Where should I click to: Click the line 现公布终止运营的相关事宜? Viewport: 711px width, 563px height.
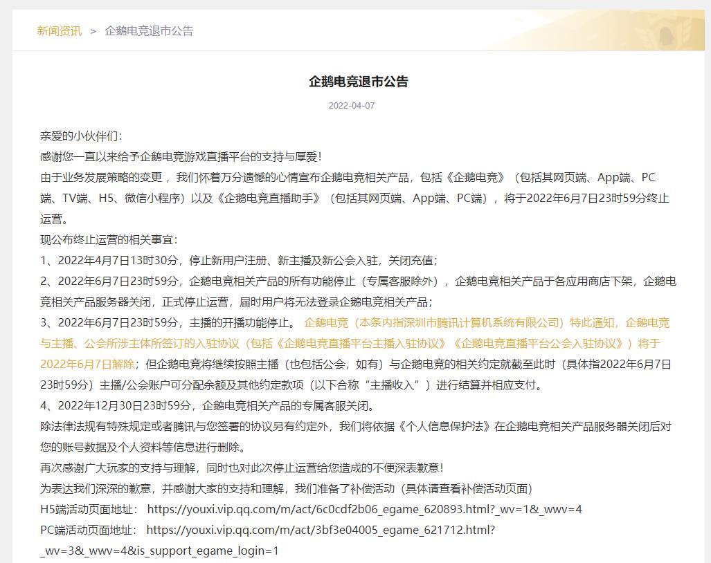109,239
